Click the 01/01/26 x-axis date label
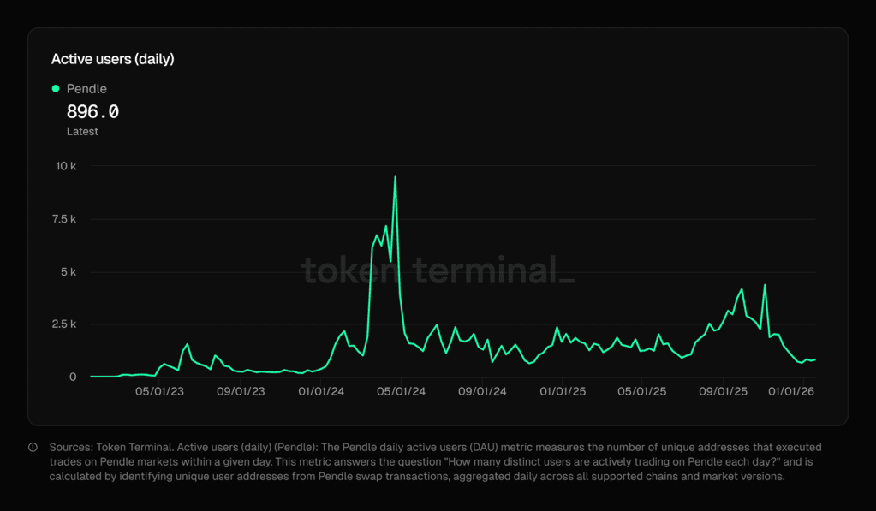Image resolution: width=876 pixels, height=511 pixels. pyautogui.click(x=792, y=392)
